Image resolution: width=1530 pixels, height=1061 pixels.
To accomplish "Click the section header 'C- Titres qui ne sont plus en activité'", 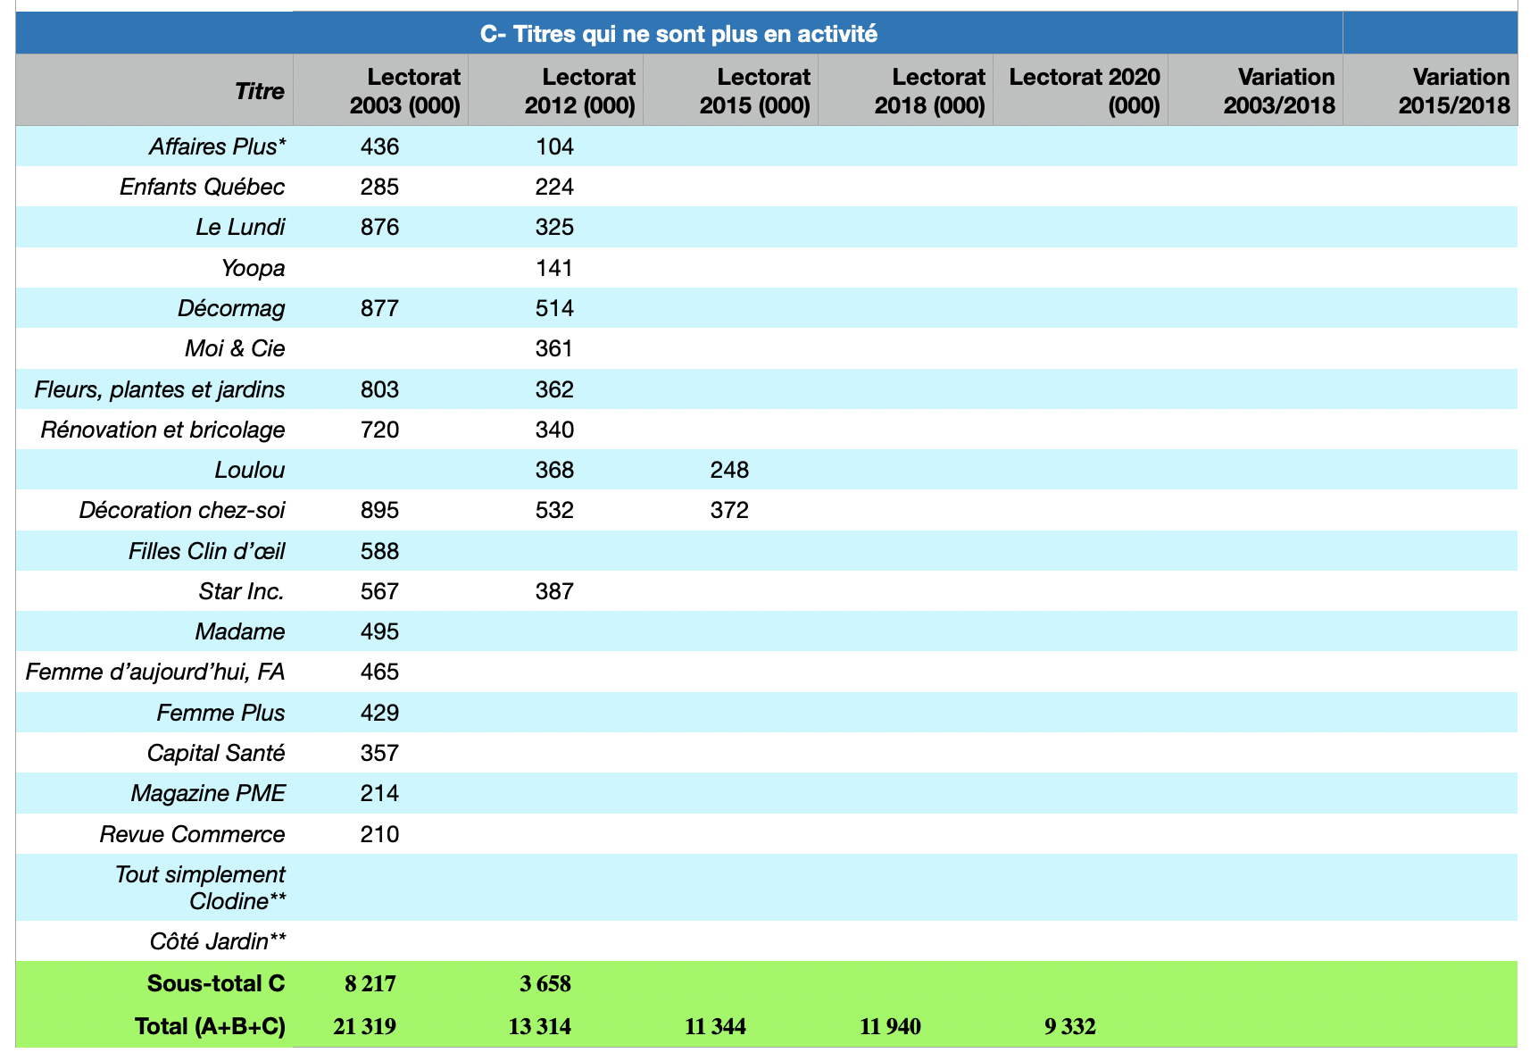I will point(678,34).
